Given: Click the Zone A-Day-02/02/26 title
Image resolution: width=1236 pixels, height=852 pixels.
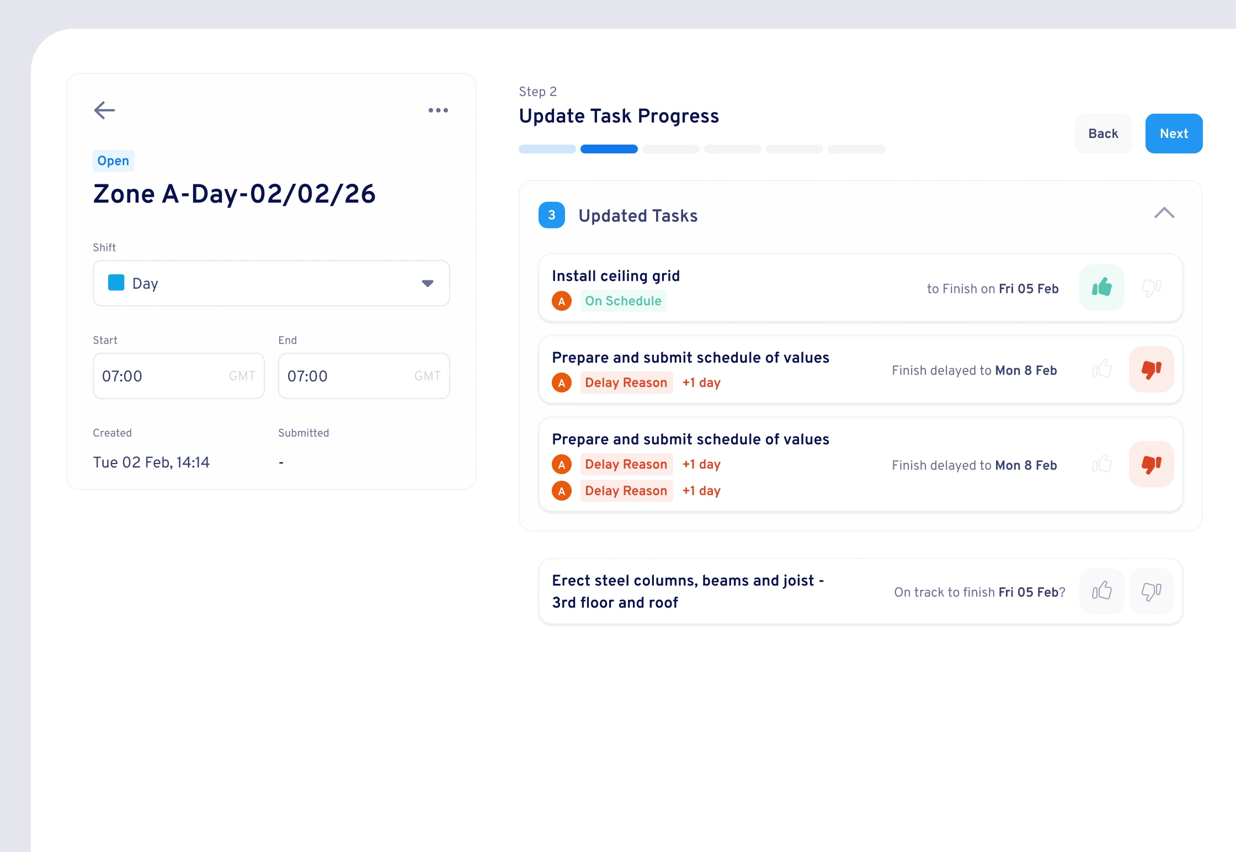Looking at the screenshot, I should pyautogui.click(x=235, y=194).
